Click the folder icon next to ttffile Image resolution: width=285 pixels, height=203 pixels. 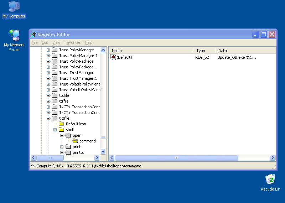[x=55, y=101]
